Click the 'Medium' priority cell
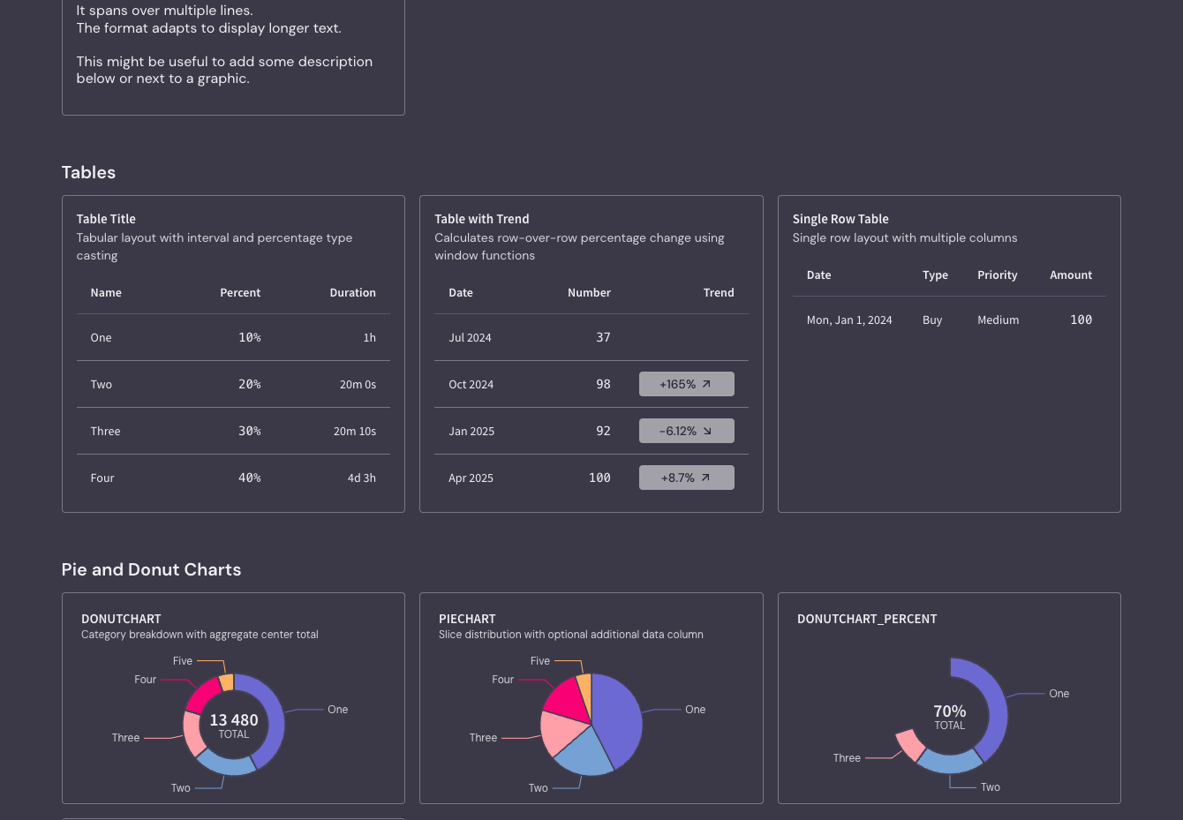The image size is (1183, 820). pos(998,320)
